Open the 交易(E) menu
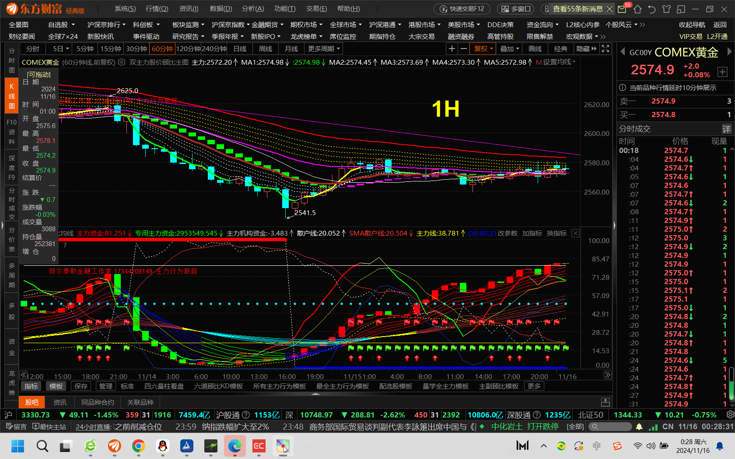 [x=317, y=9]
